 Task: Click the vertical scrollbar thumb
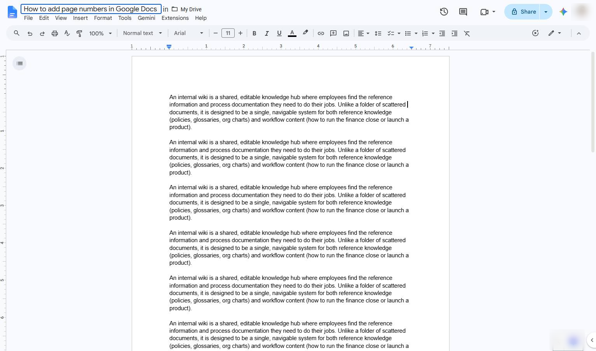pos(593,102)
